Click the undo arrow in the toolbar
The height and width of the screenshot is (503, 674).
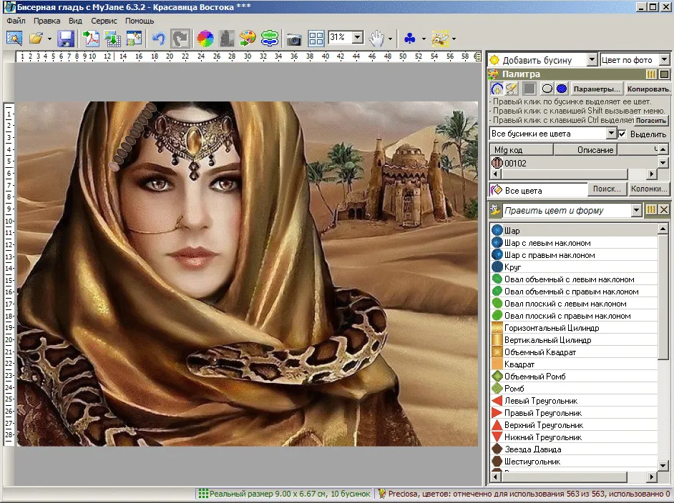click(x=159, y=39)
